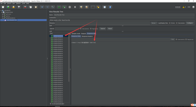Collapse the Thread Group tree node

point(2,12)
